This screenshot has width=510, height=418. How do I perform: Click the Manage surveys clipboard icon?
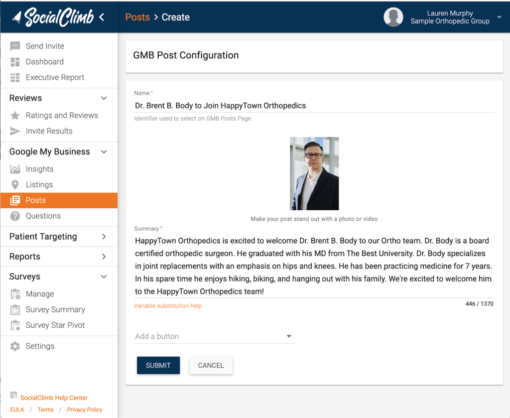(15, 294)
